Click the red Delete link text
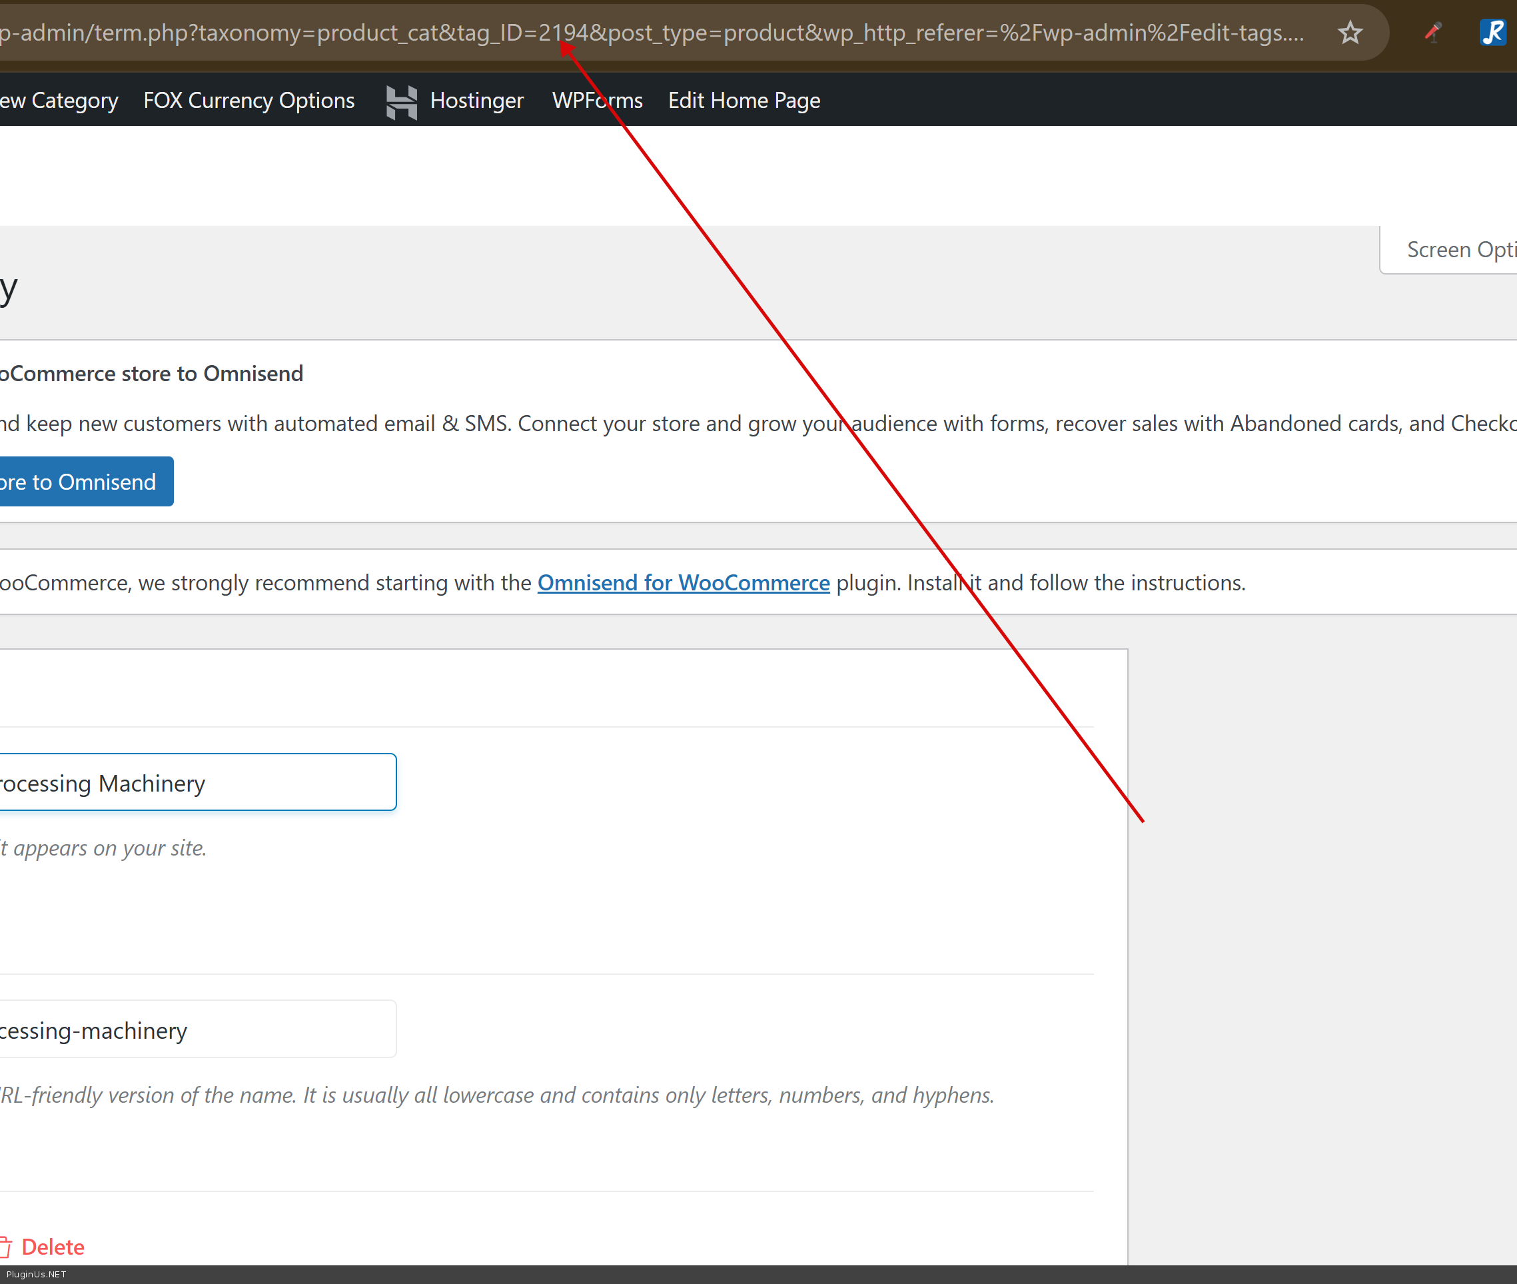Viewport: 1517px width, 1284px height. pos(53,1247)
